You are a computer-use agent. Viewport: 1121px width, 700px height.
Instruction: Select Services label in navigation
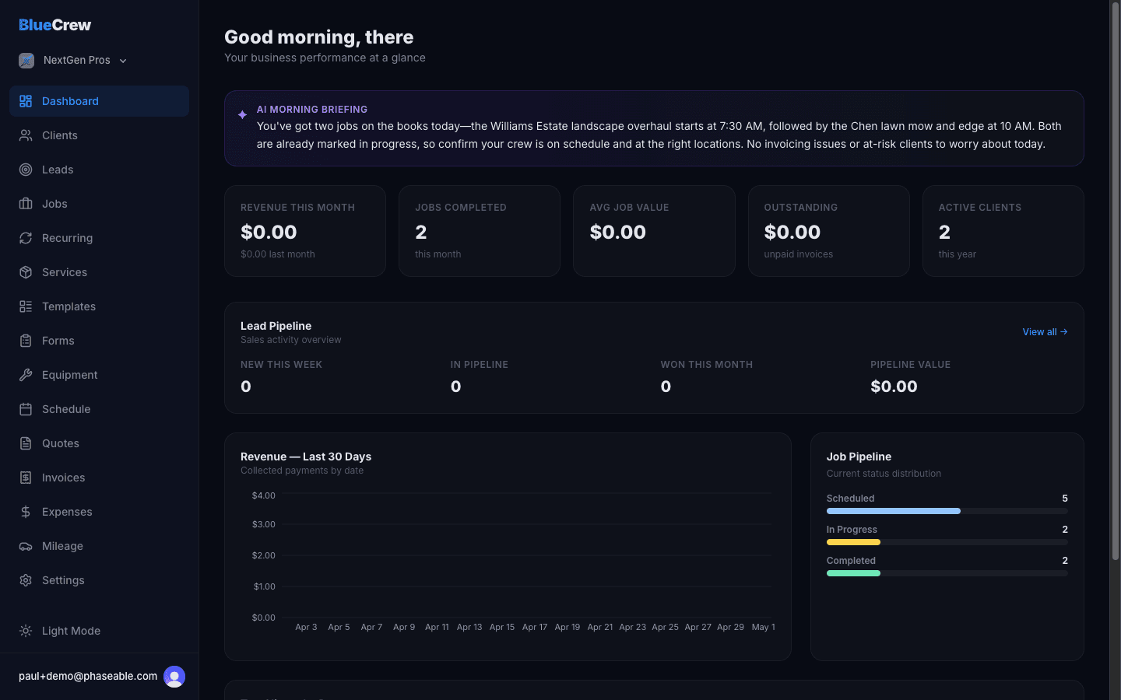coord(65,272)
